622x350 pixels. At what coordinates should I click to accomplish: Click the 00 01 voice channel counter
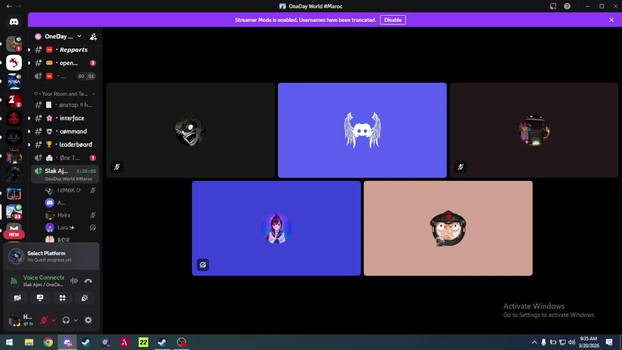(x=86, y=76)
